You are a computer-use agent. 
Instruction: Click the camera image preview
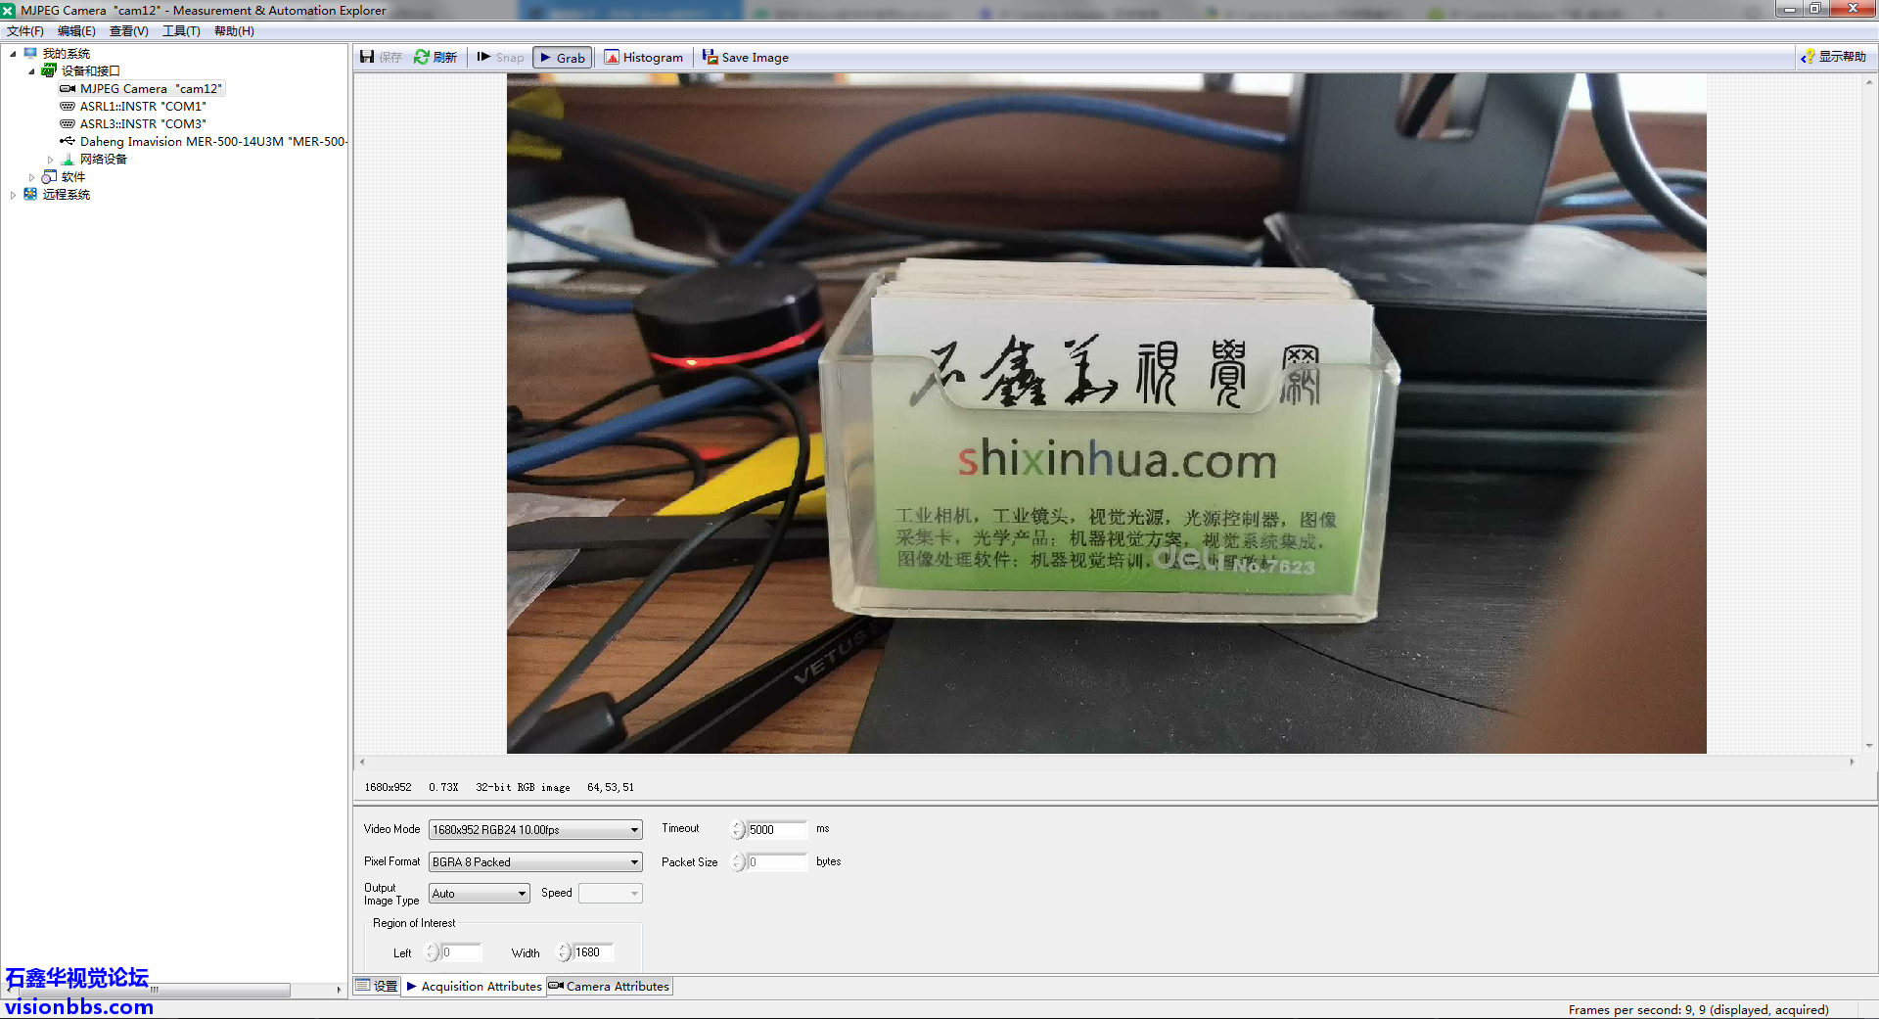pyautogui.click(x=1106, y=413)
